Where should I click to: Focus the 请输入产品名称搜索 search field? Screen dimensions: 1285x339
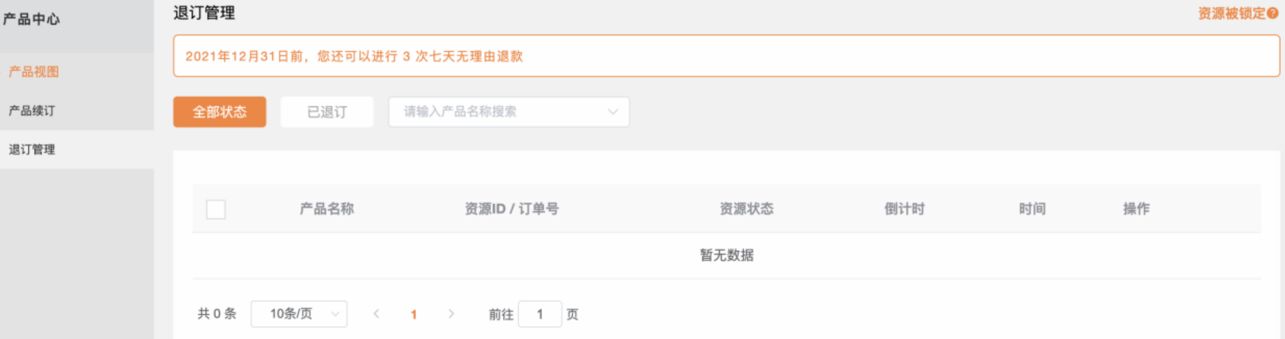(493, 112)
